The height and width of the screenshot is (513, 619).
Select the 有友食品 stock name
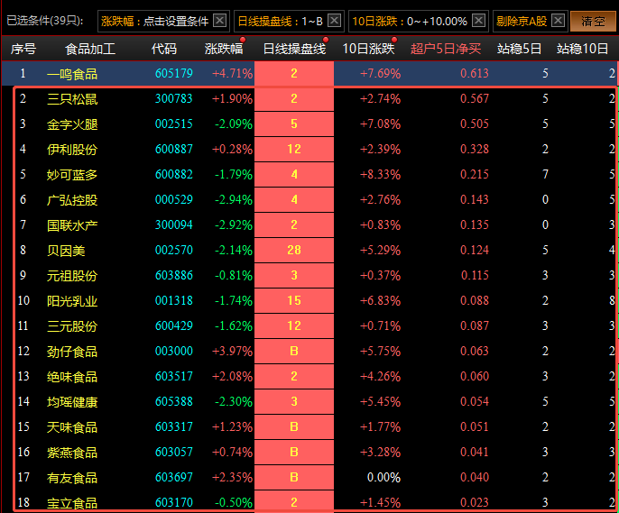(72, 477)
